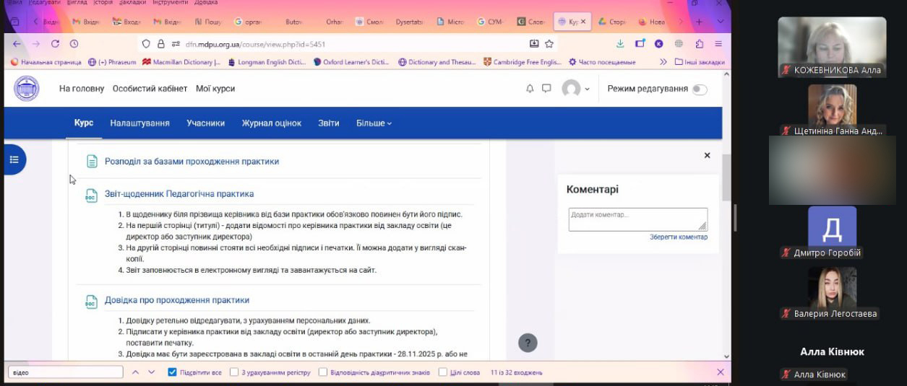
Task: Show more bookmarks with the chevron
Action: point(663,62)
